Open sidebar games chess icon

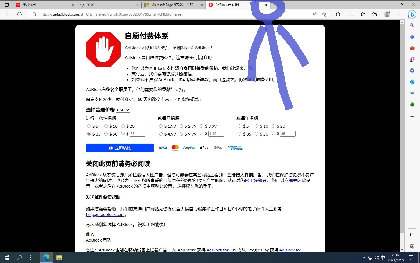[412, 59]
